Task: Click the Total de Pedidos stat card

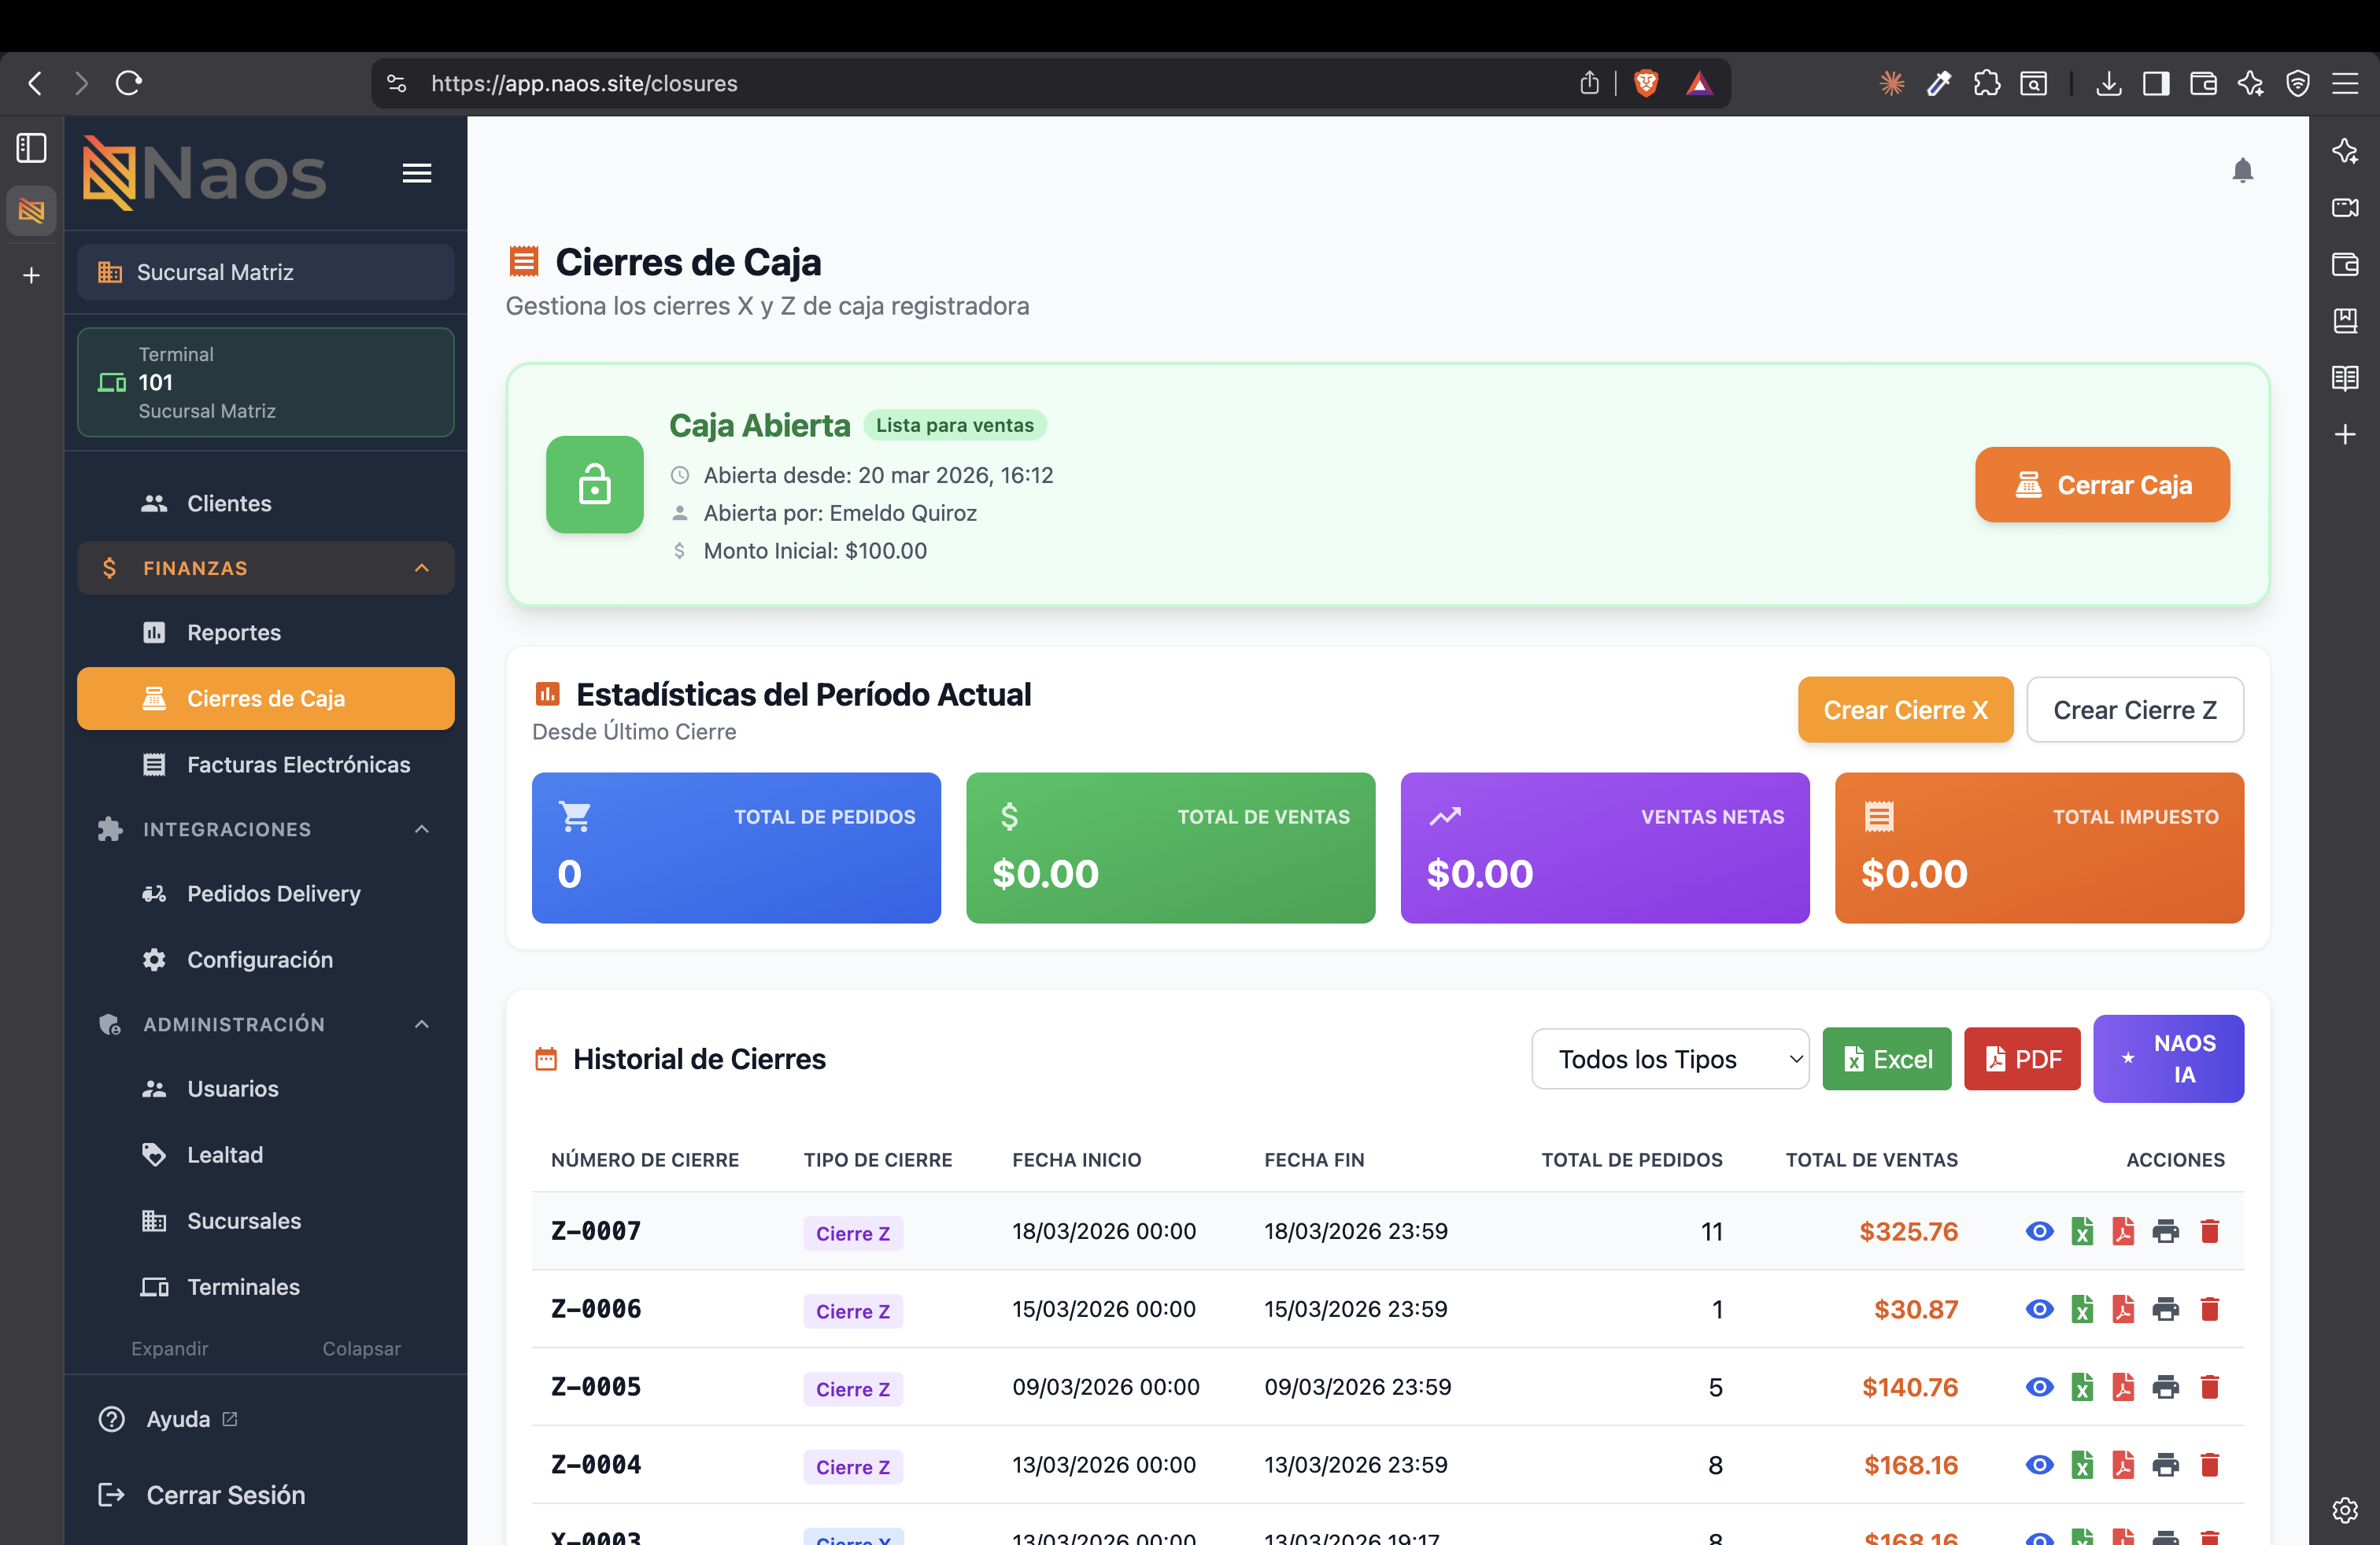Action: point(736,847)
